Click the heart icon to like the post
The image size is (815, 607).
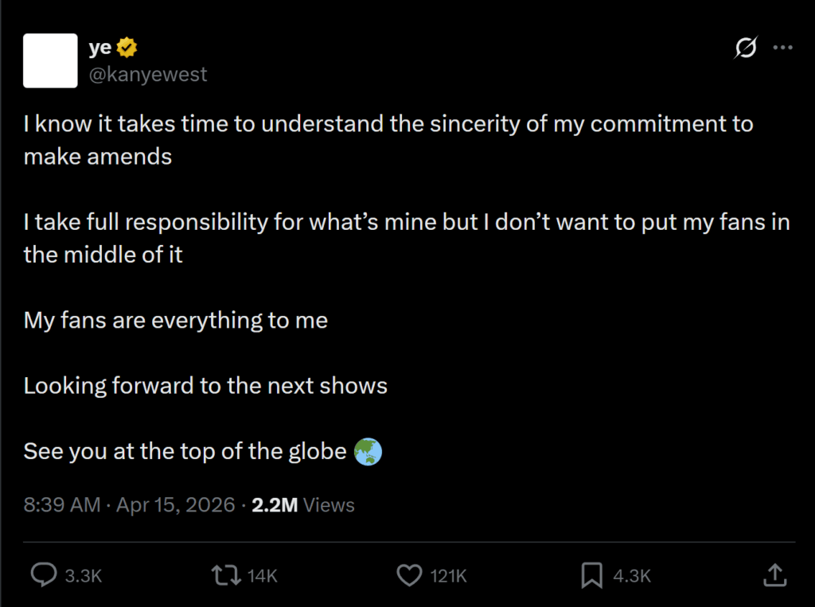[409, 574]
